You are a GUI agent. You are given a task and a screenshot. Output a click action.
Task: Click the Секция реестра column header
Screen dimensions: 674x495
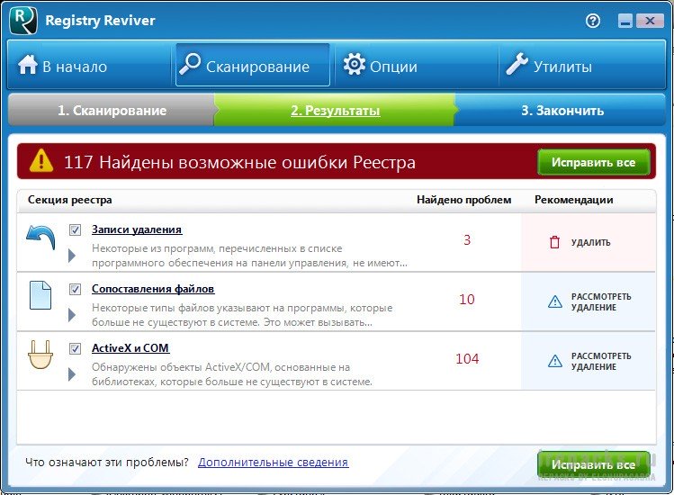[x=69, y=200]
